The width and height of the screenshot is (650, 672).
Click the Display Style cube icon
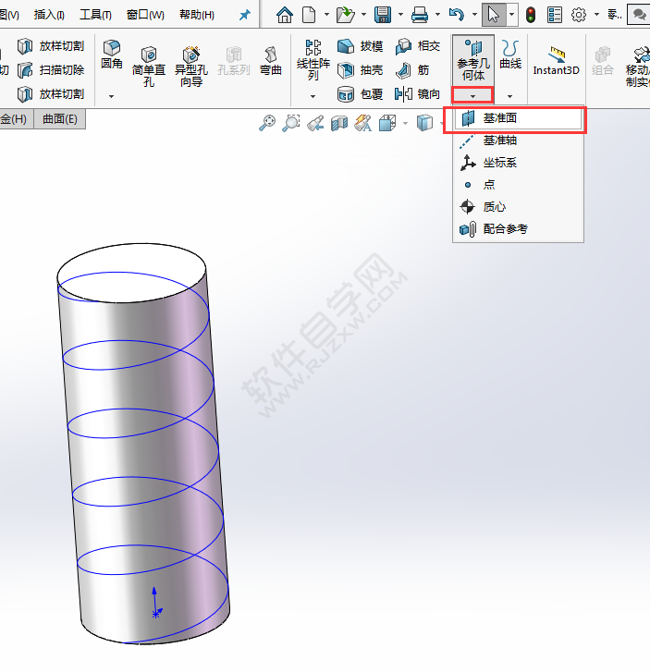pos(424,123)
